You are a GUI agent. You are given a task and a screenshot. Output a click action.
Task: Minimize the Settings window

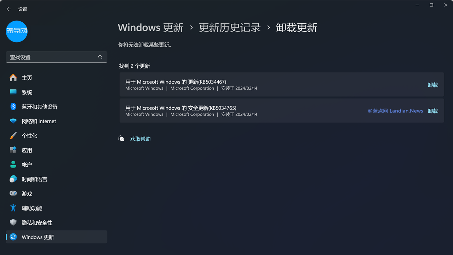(x=417, y=5)
